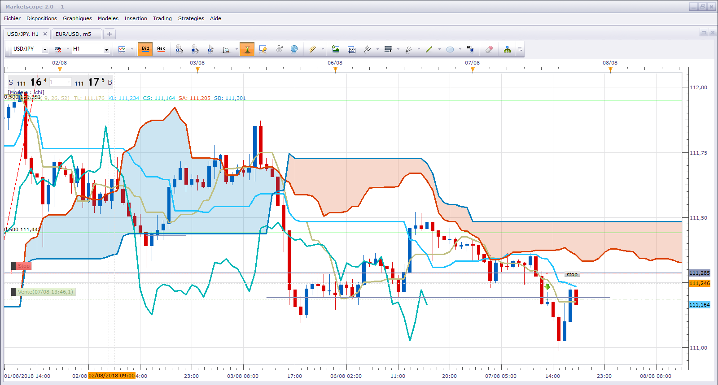Click the orange 02/08/2018 09:00 time label
Image resolution: width=718 pixels, height=385 pixels.
(112, 376)
